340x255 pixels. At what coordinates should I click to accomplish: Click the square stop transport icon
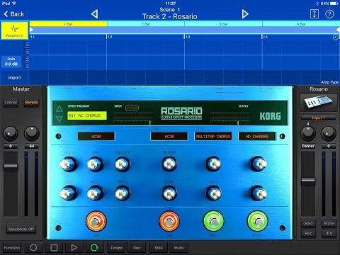(54, 248)
